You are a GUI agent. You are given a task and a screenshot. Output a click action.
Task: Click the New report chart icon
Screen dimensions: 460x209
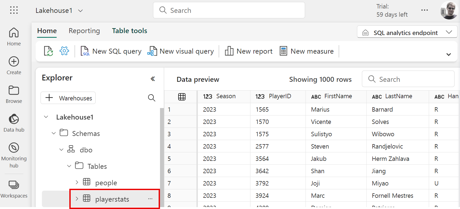coord(229,51)
